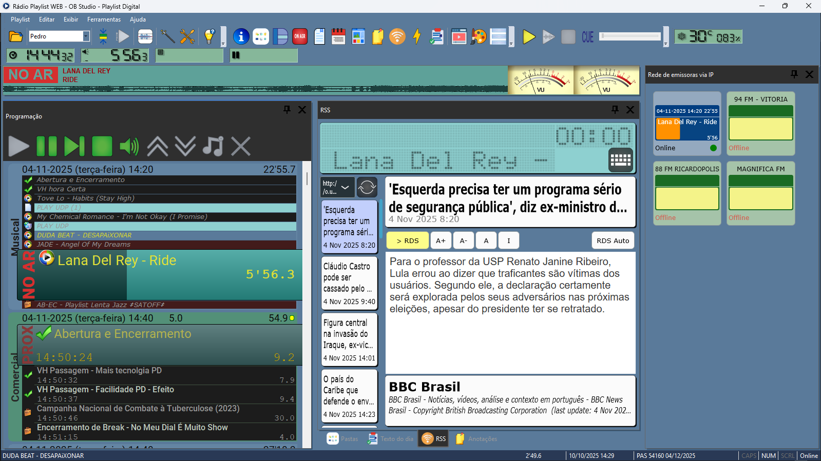Expand the RSS feed URL dropdown
The height and width of the screenshot is (461, 821).
345,187
